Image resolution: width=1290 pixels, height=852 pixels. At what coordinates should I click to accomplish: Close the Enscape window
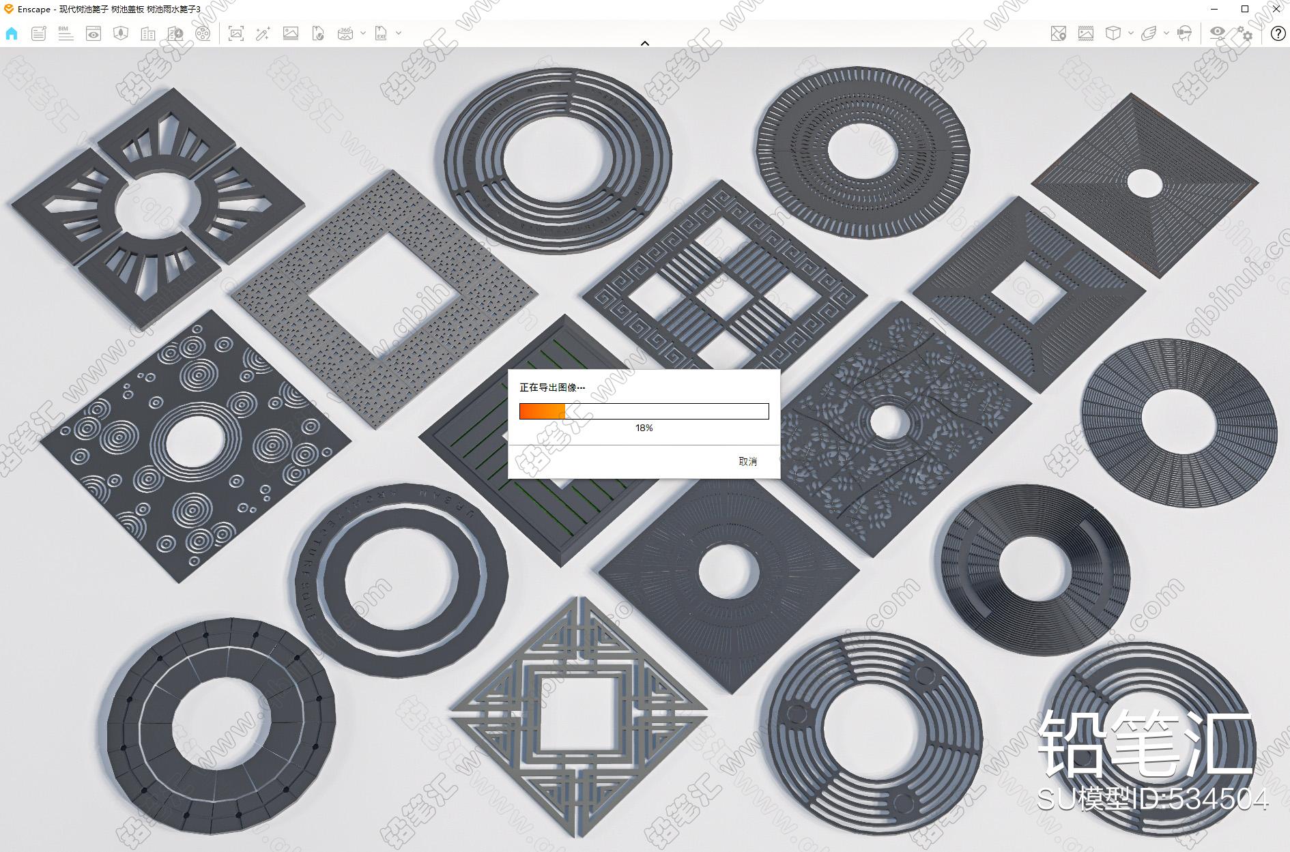coord(1276,9)
